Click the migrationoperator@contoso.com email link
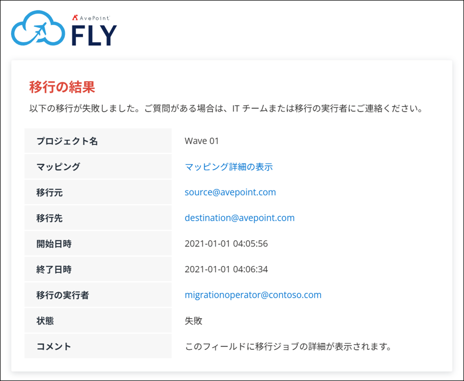The image size is (464, 381). (x=253, y=295)
